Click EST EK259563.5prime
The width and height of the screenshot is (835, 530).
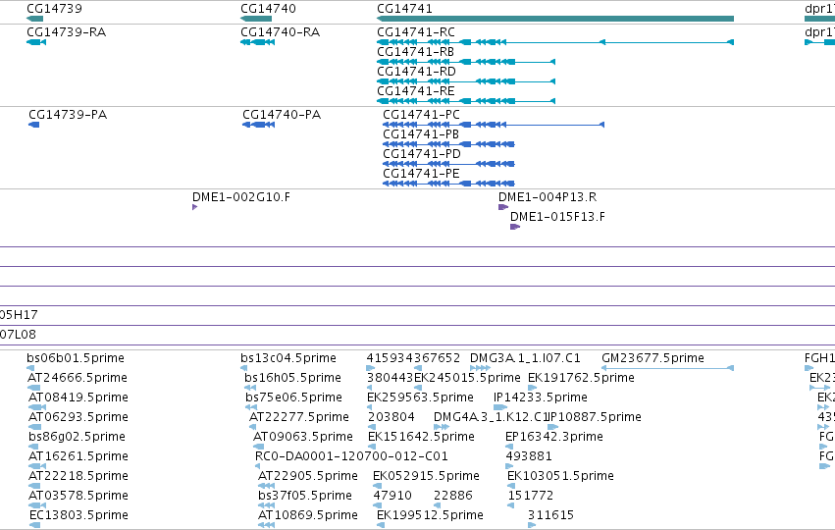[421, 397]
